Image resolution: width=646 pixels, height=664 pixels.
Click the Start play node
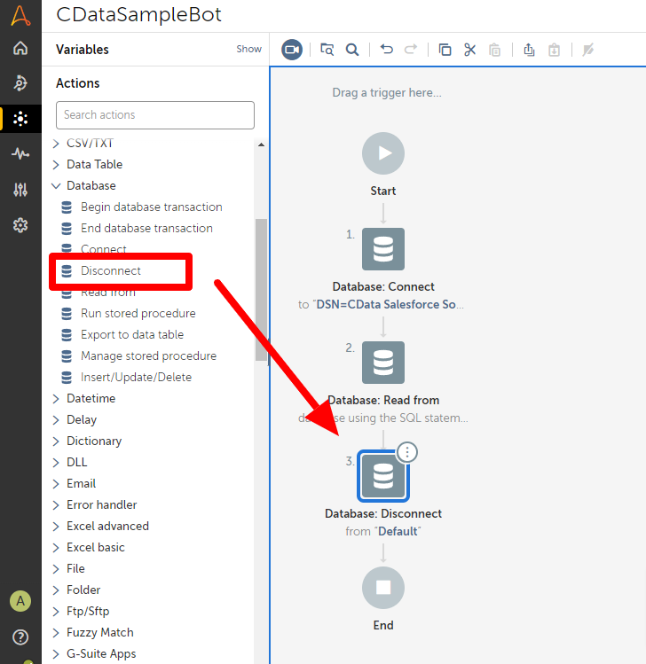pos(382,153)
